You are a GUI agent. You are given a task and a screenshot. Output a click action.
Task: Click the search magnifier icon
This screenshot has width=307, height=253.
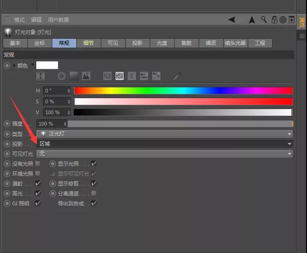264,20
